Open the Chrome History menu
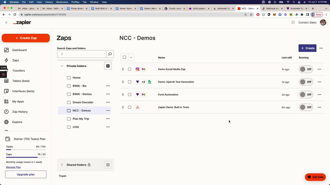 point(49,2)
